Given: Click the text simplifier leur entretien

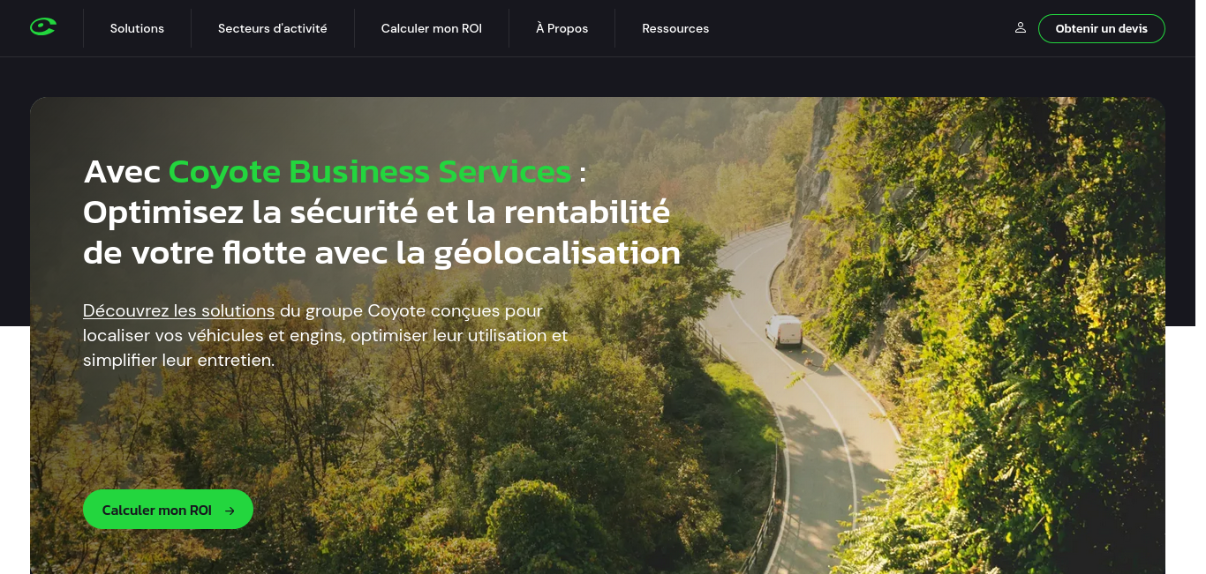Looking at the screenshot, I should (178, 360).
